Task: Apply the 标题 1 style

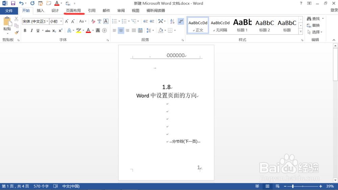Action: (x=242, y=25)
